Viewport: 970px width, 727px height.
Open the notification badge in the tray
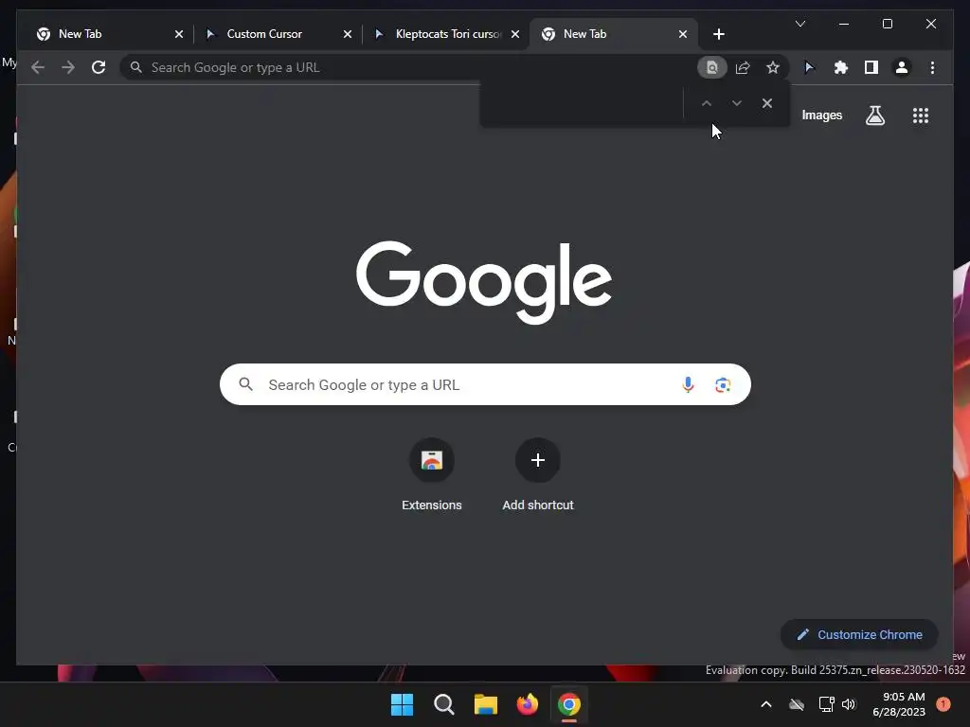click(943, 703)
